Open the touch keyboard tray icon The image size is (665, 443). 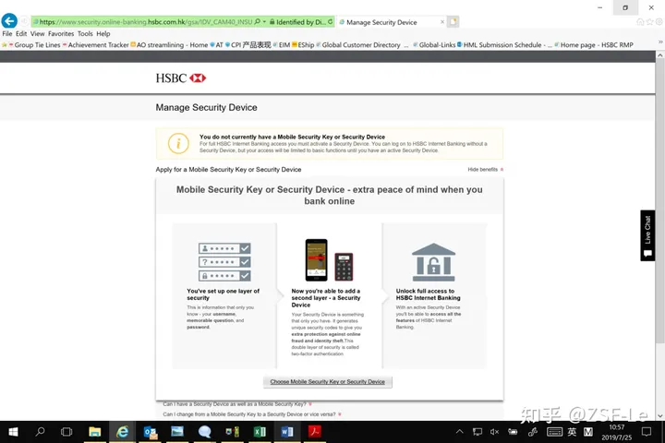[x=554, y=432]
